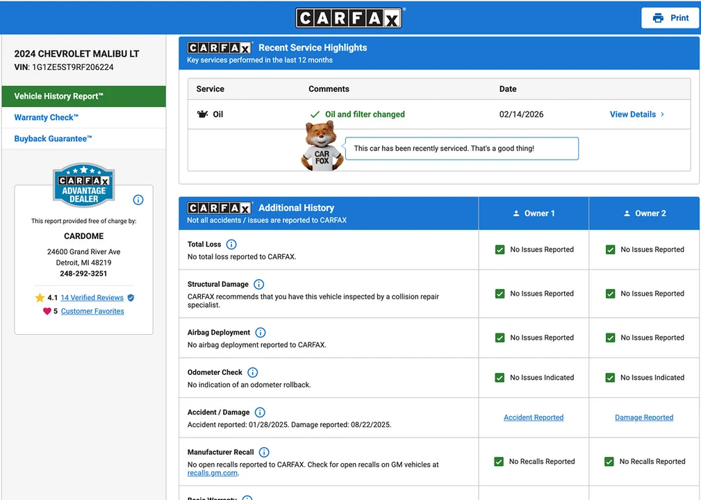This screenshot has height=500, width=701.
Task: Click the CARDOME dealer name
Action: 83,236
